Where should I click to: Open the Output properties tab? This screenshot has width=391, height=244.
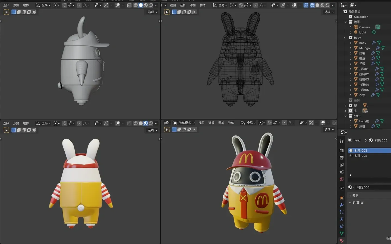[x=342, y=158]
